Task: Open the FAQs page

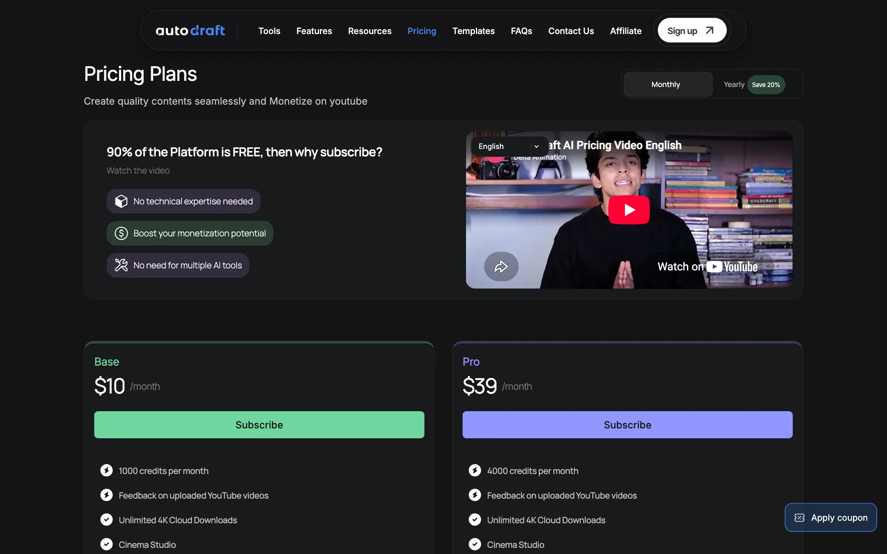Action: (522, 31)
